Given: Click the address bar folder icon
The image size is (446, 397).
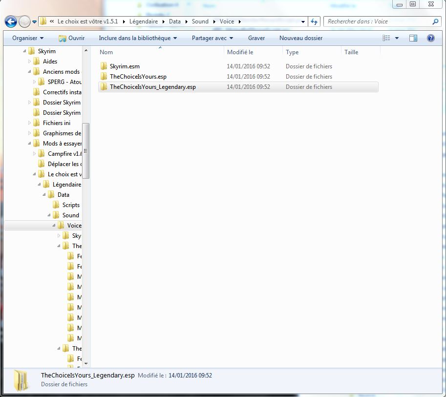Looking at the screenshot, I should tap(43, 21).
